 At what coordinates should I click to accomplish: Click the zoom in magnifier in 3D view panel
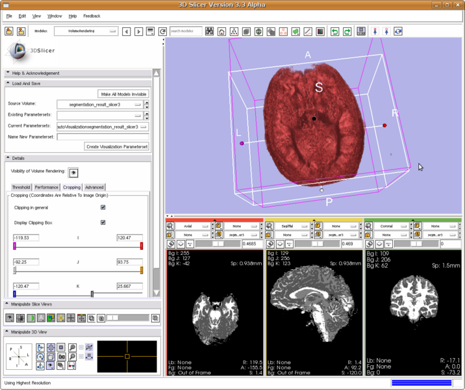[73, 347]
